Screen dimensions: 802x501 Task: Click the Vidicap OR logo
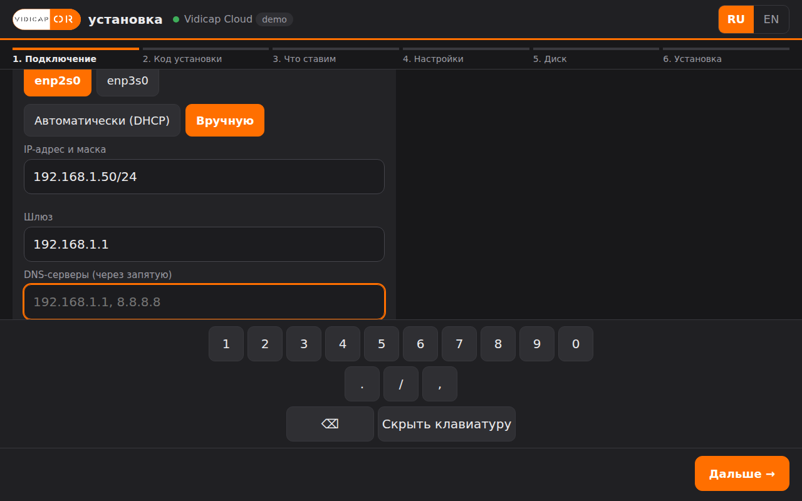[46, 19]
